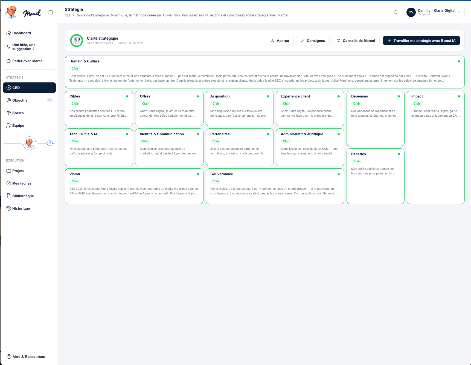Select CED in the Stratégie menu
This screenshot has height=365, width=471.
29,88
